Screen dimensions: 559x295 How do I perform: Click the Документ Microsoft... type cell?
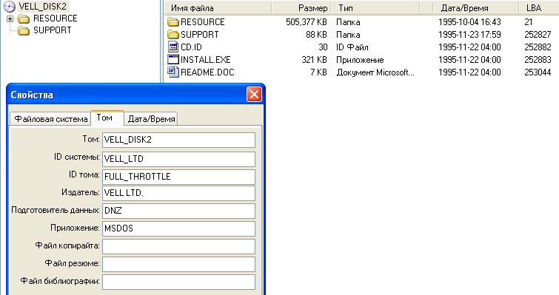point(375,72)
